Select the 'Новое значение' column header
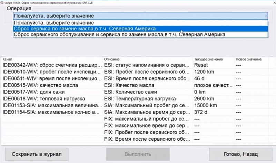Image resolution: width=276 pixels, height=163 pixels. (250, 59)
